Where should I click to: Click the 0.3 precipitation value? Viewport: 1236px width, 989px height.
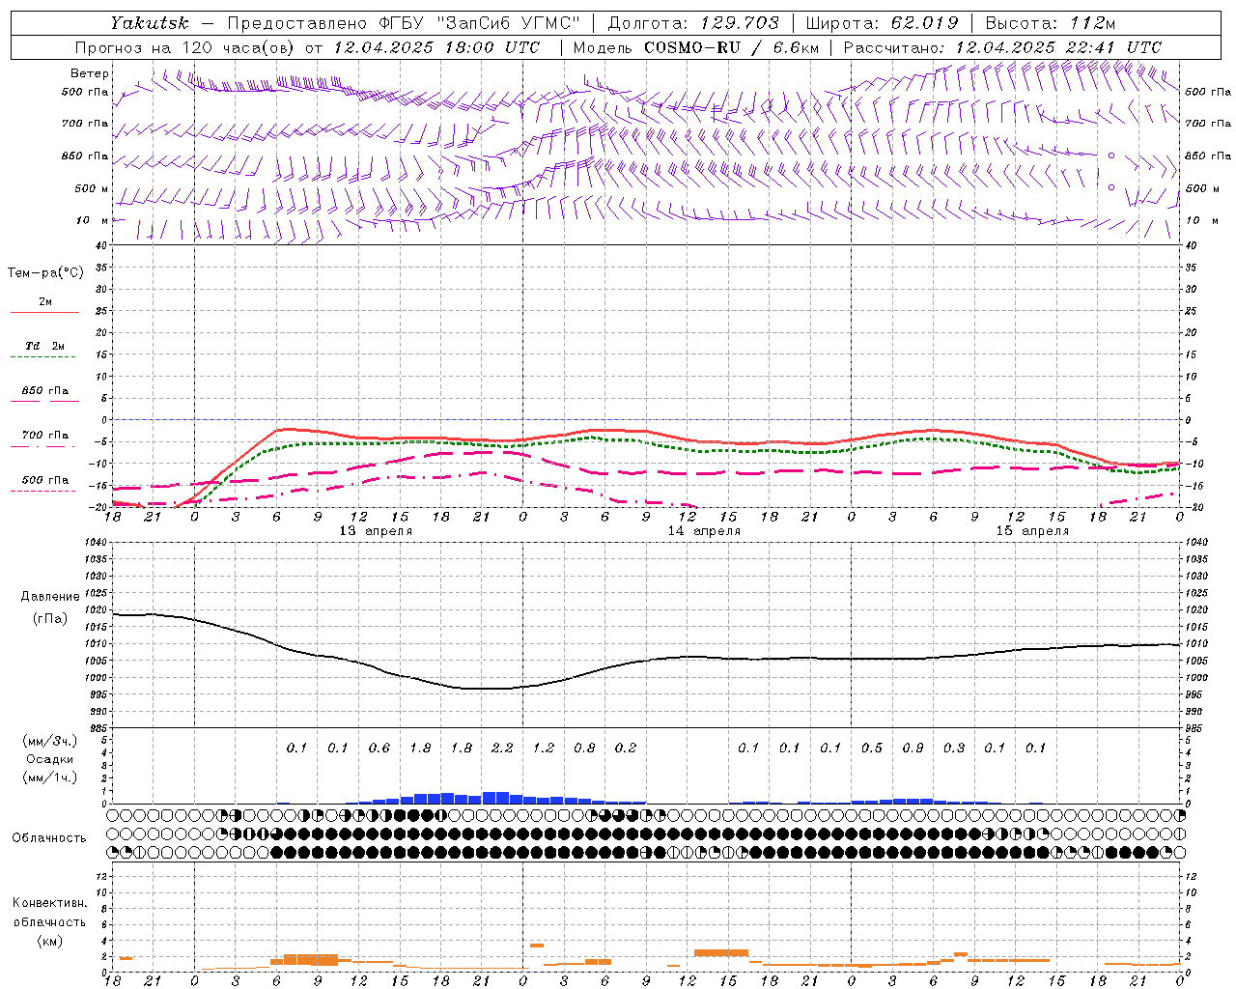tap(954, 749)
